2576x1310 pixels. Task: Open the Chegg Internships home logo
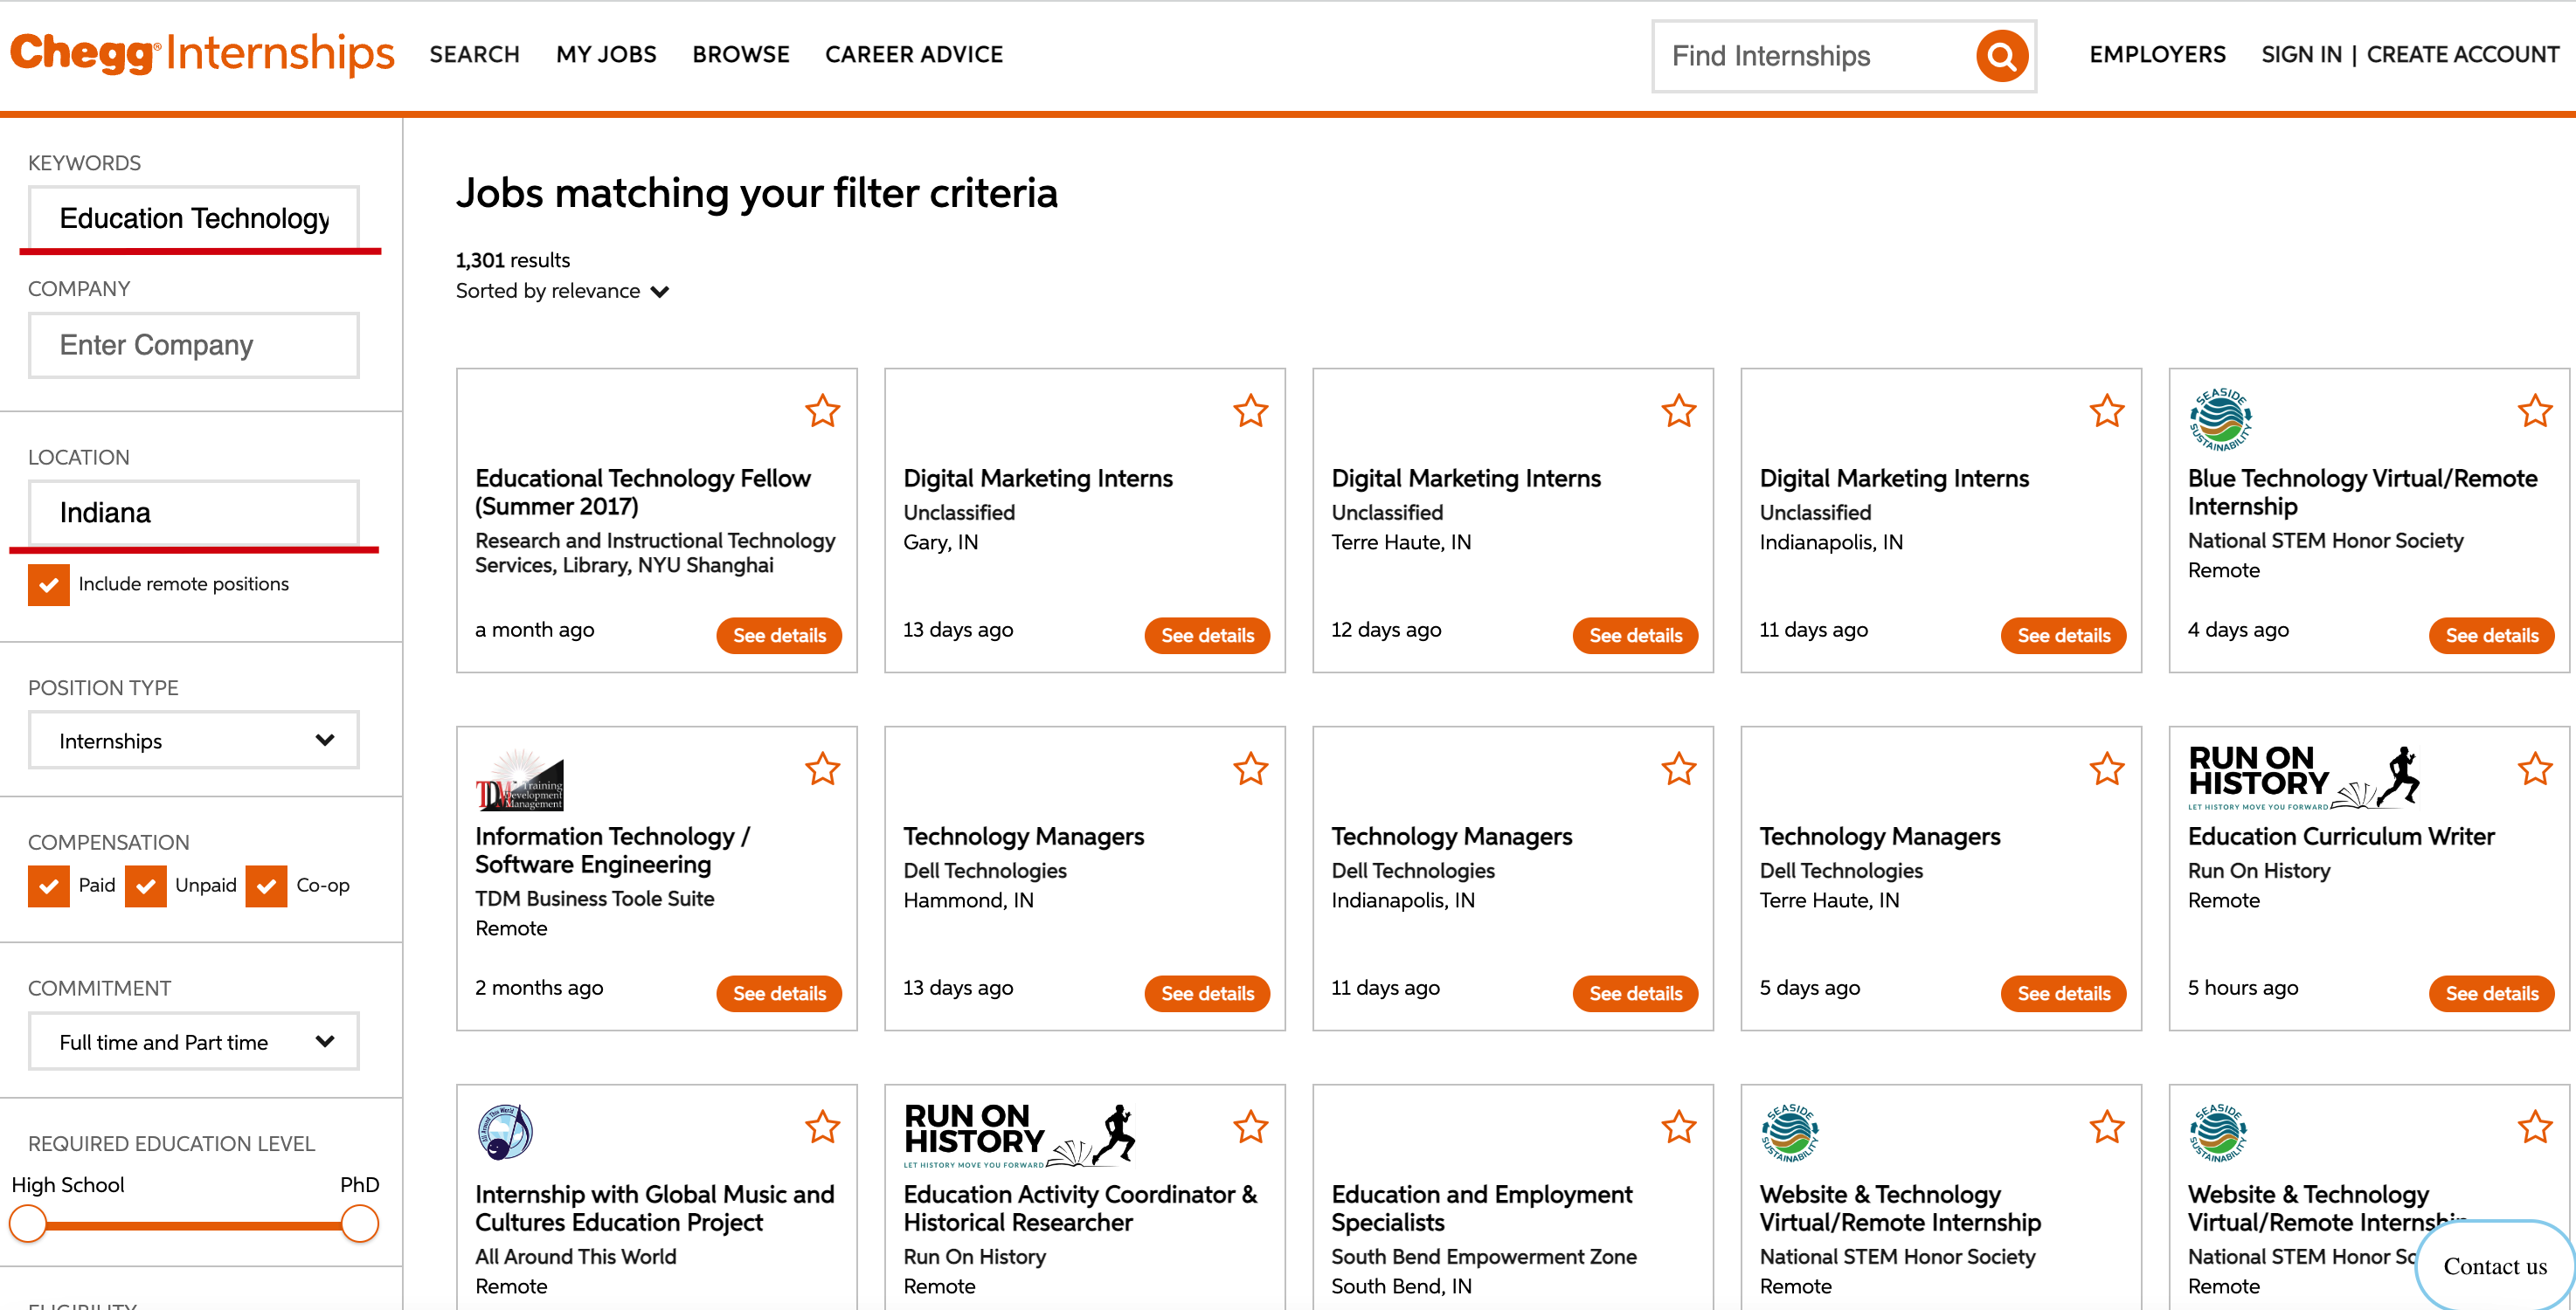click(203, 54)
